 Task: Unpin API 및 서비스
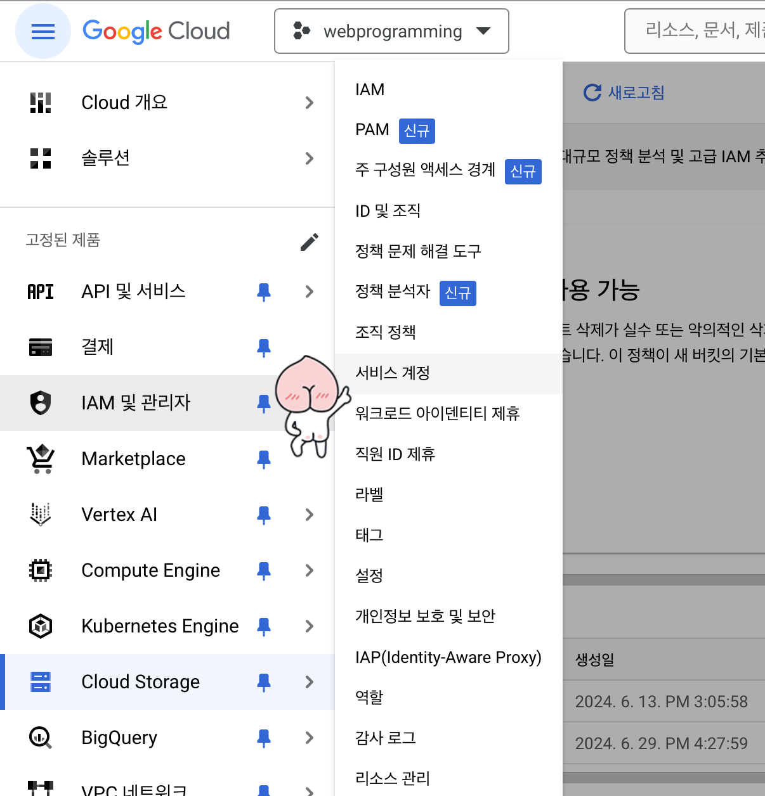(x=264, y=292)
